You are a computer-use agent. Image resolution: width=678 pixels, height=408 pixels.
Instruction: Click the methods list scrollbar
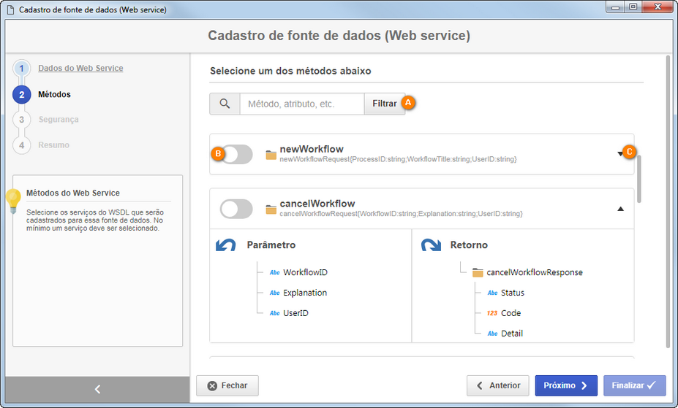pyautogui.click(x=639, y=179)
